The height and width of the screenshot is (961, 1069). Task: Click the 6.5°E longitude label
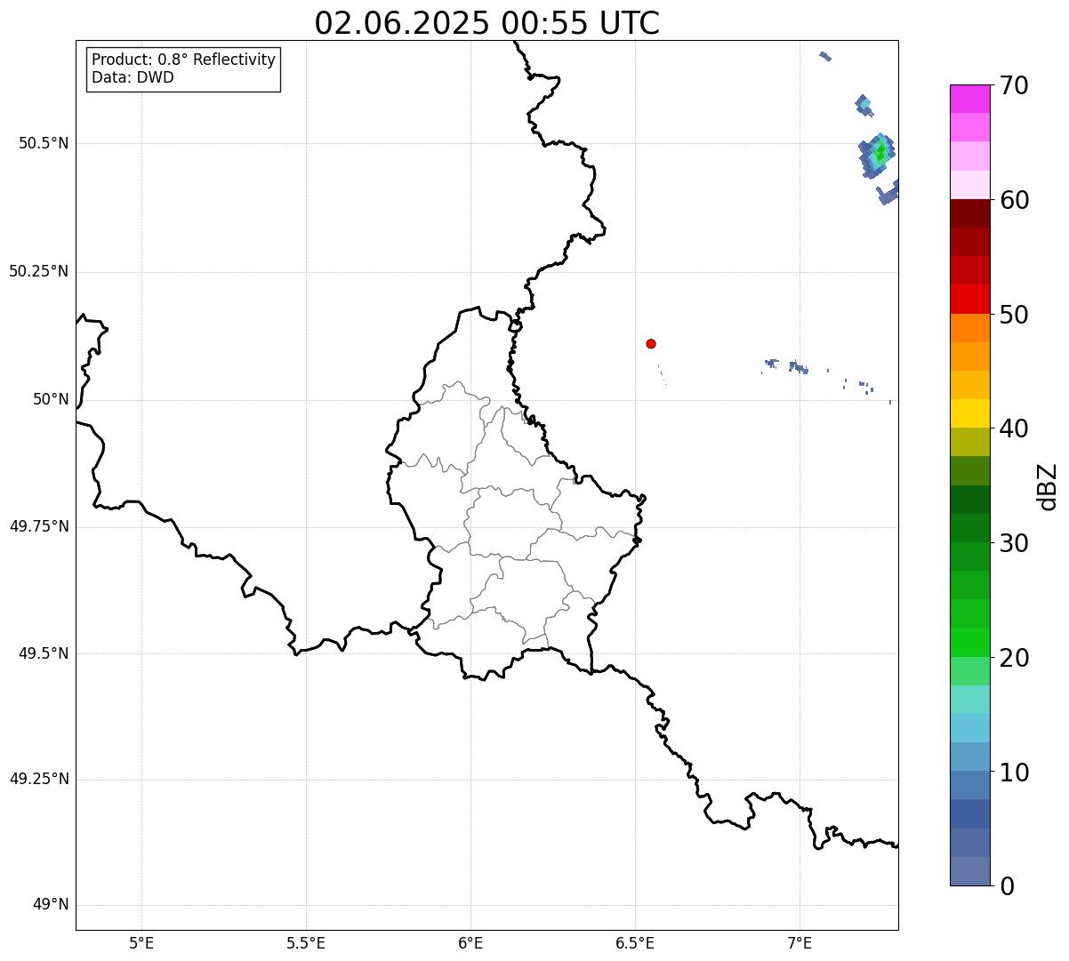[635, 942]
